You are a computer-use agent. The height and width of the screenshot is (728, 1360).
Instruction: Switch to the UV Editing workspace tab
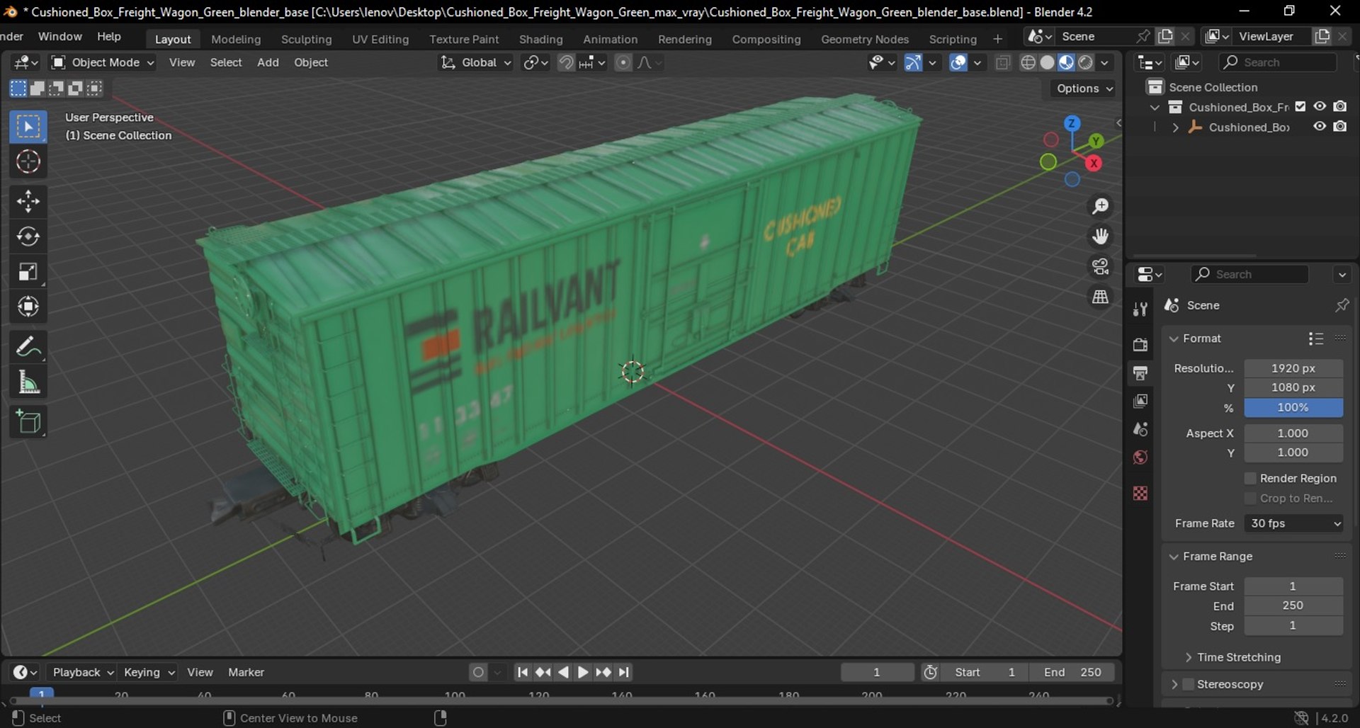pos(380,39)
